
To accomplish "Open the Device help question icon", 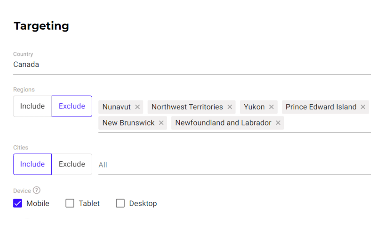I will (37, 190).
